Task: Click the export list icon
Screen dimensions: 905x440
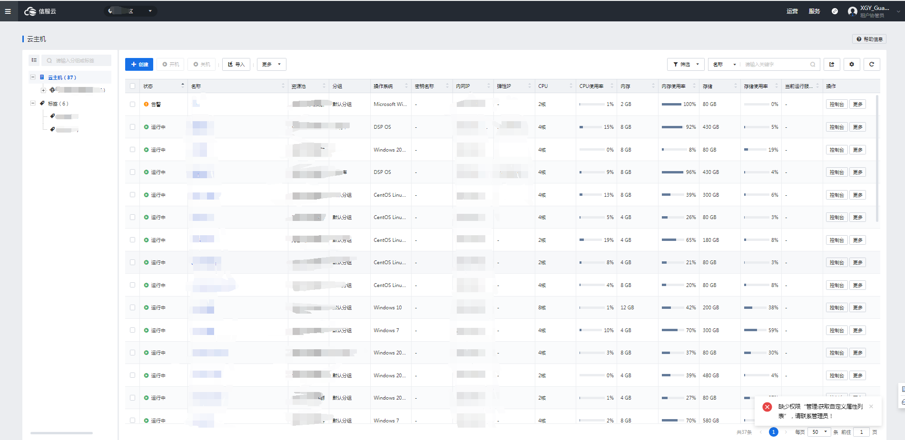Action: (x=832, y=65)
